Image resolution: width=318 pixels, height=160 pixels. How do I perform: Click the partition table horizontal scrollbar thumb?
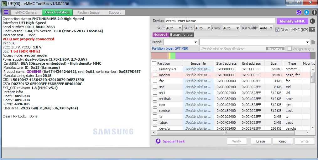(x=226, y=133)
